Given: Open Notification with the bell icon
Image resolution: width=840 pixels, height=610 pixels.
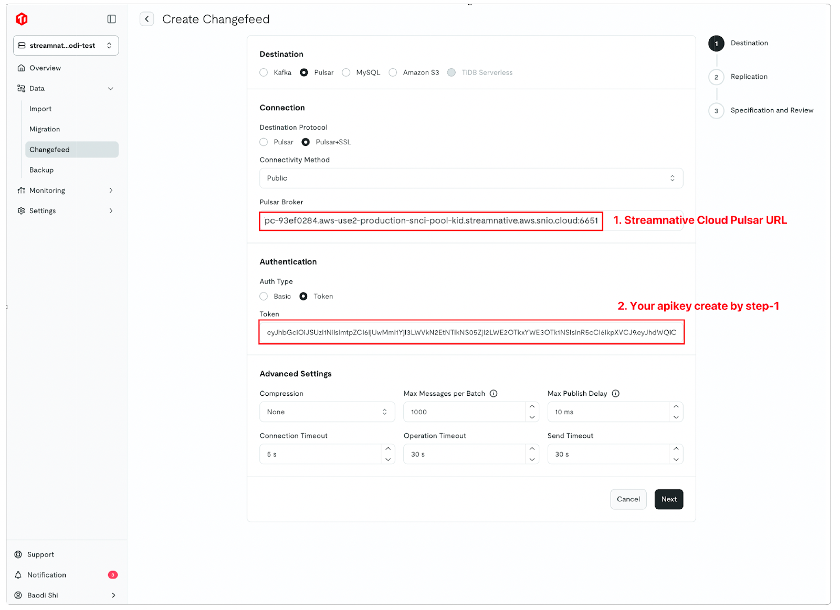Looking at the screenshot, I should 18,575.
